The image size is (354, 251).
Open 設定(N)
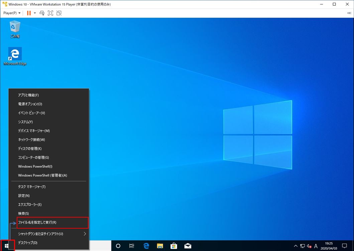click(x=49, y=196)
